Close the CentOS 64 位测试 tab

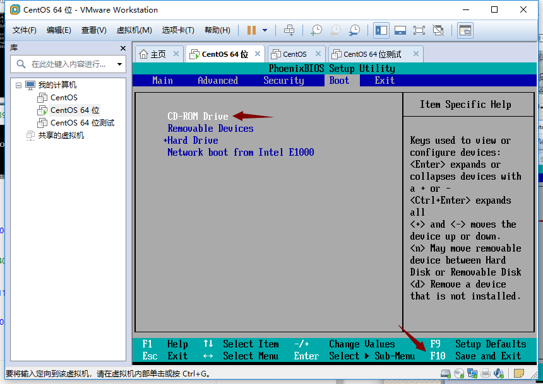416,54
